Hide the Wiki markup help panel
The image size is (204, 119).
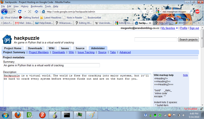click(186, 75)
